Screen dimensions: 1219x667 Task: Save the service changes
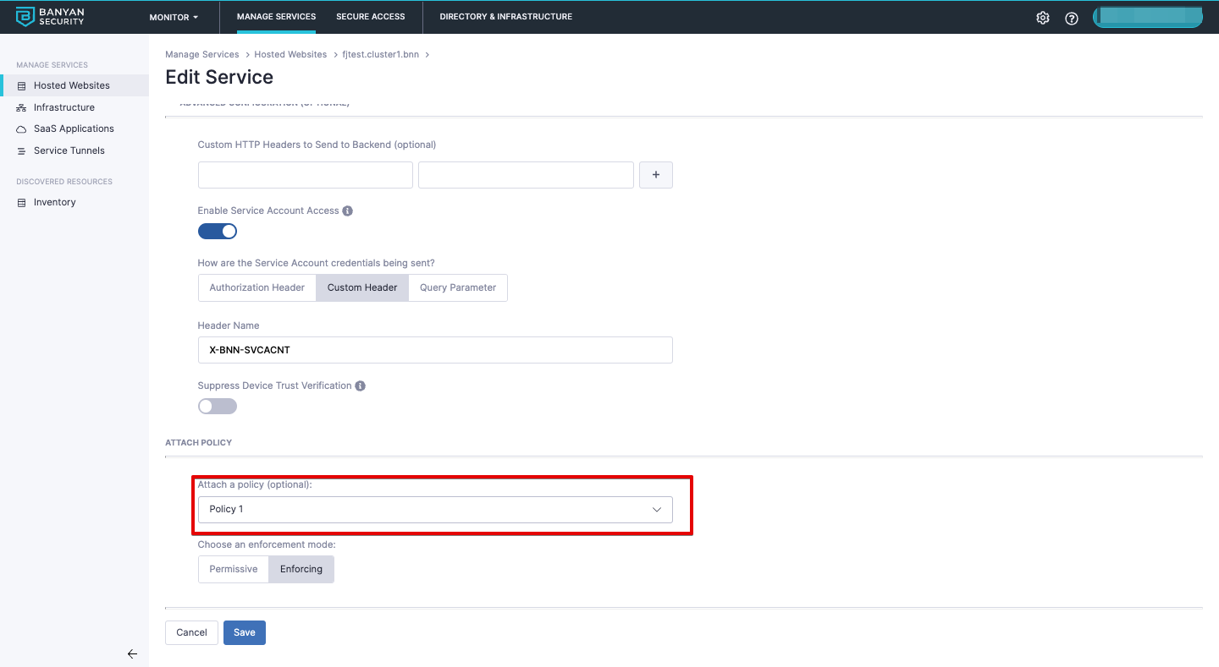[x=245, y=632]
